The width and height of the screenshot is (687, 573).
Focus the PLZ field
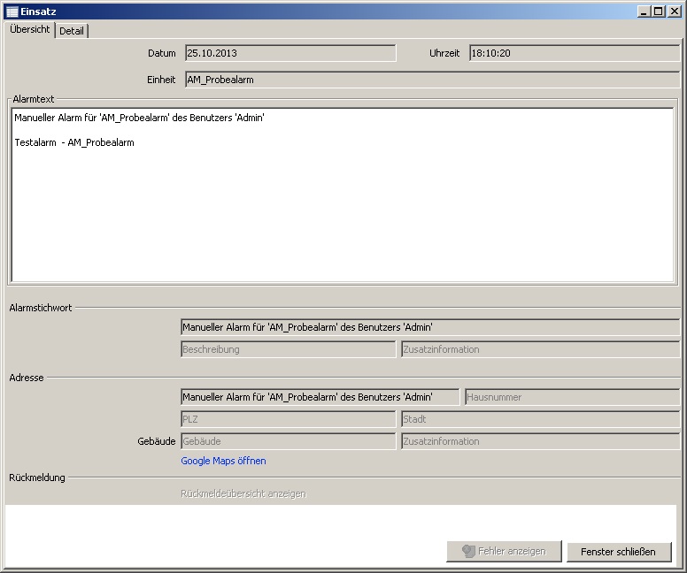pos(288,419)
